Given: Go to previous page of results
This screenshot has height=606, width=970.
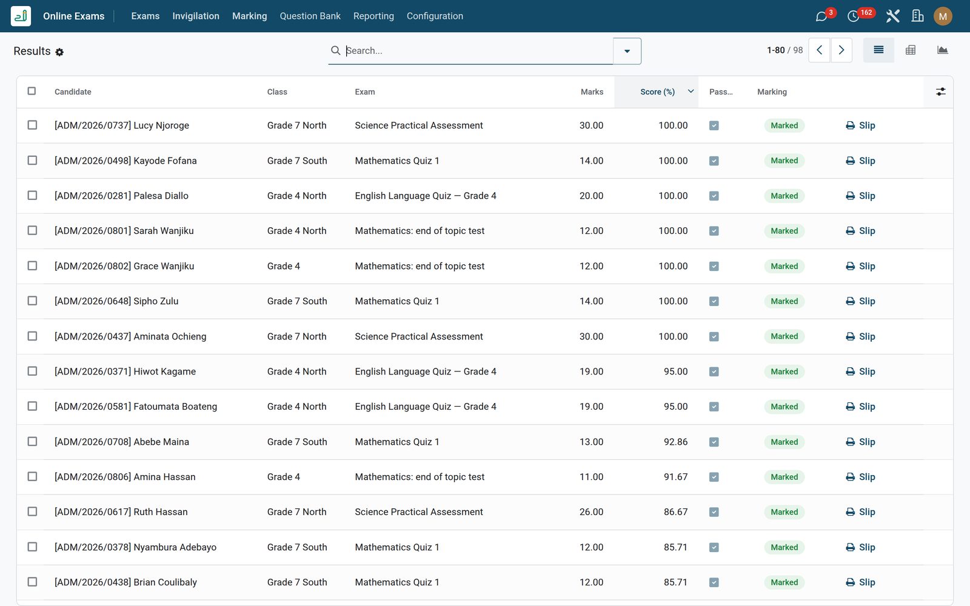Looking at the screenshot, I should (x=819, y=50).
